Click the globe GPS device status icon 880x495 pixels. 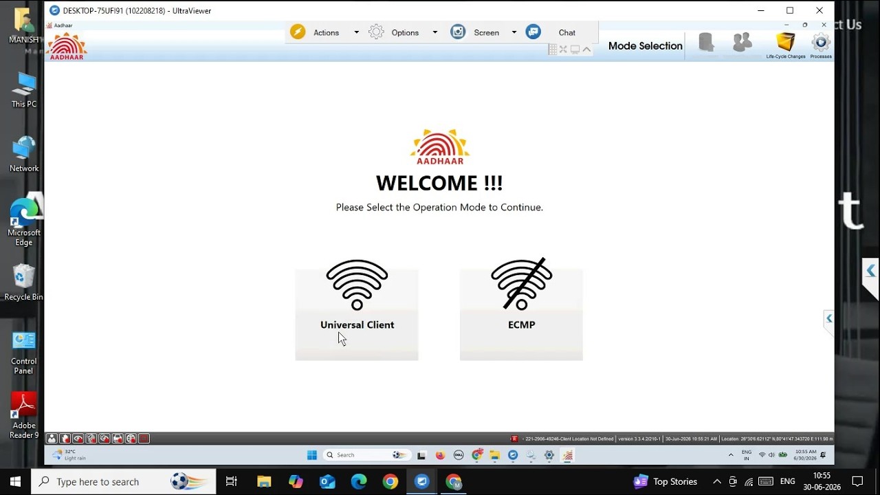(131, 439)
